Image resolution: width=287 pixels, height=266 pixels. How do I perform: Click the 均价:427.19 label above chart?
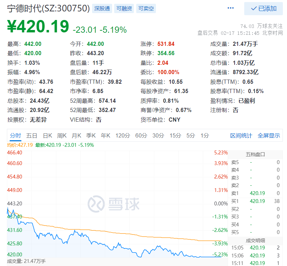click(x=20, y=145)
